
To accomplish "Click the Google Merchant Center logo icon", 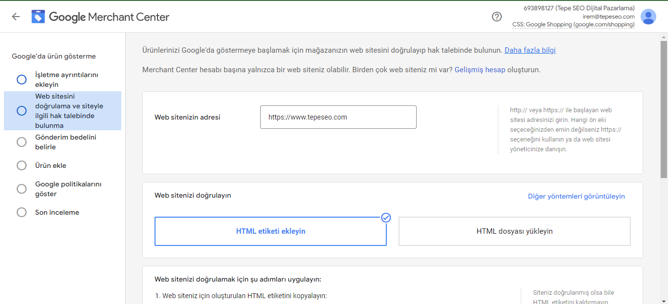I will coord(38,17).
